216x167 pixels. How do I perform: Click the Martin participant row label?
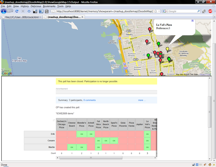pos(40,147)
